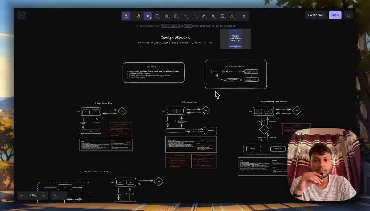The height and width of the screenshot is (211, 370).
Task: Select the 'II. Database Layer' heading
Action: click(189, 102)
